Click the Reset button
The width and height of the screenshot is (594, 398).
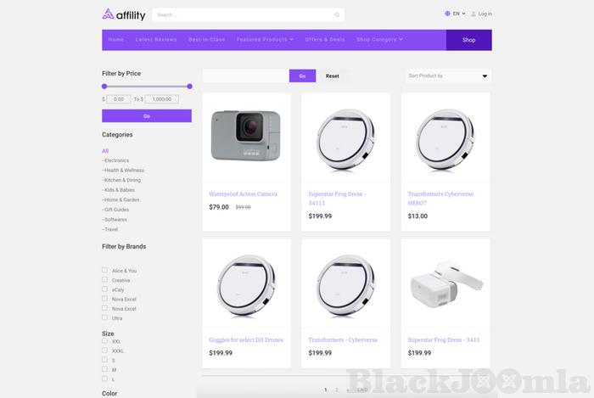pyautogui.click(x=333, y=76)
